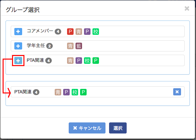Confirm with the 選択 button

coord(118,128)
